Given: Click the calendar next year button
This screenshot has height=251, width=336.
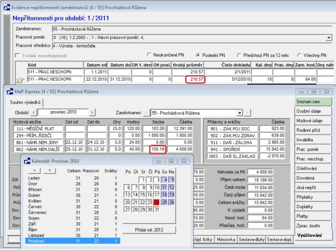Looking at the screenshot, I should (x=50, y=170).
